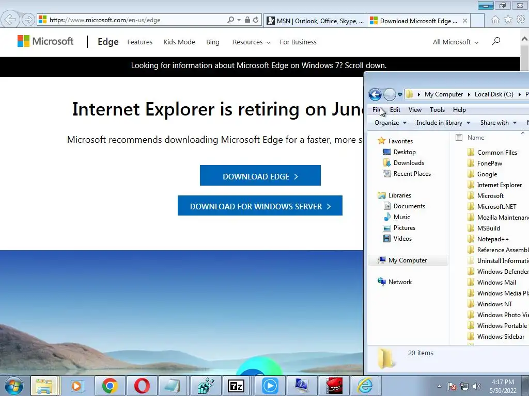Image resolution: width=529 pixels, height=396 pixels.
Task: Open the View menu in Explorer
Action: tap(415, 110)
